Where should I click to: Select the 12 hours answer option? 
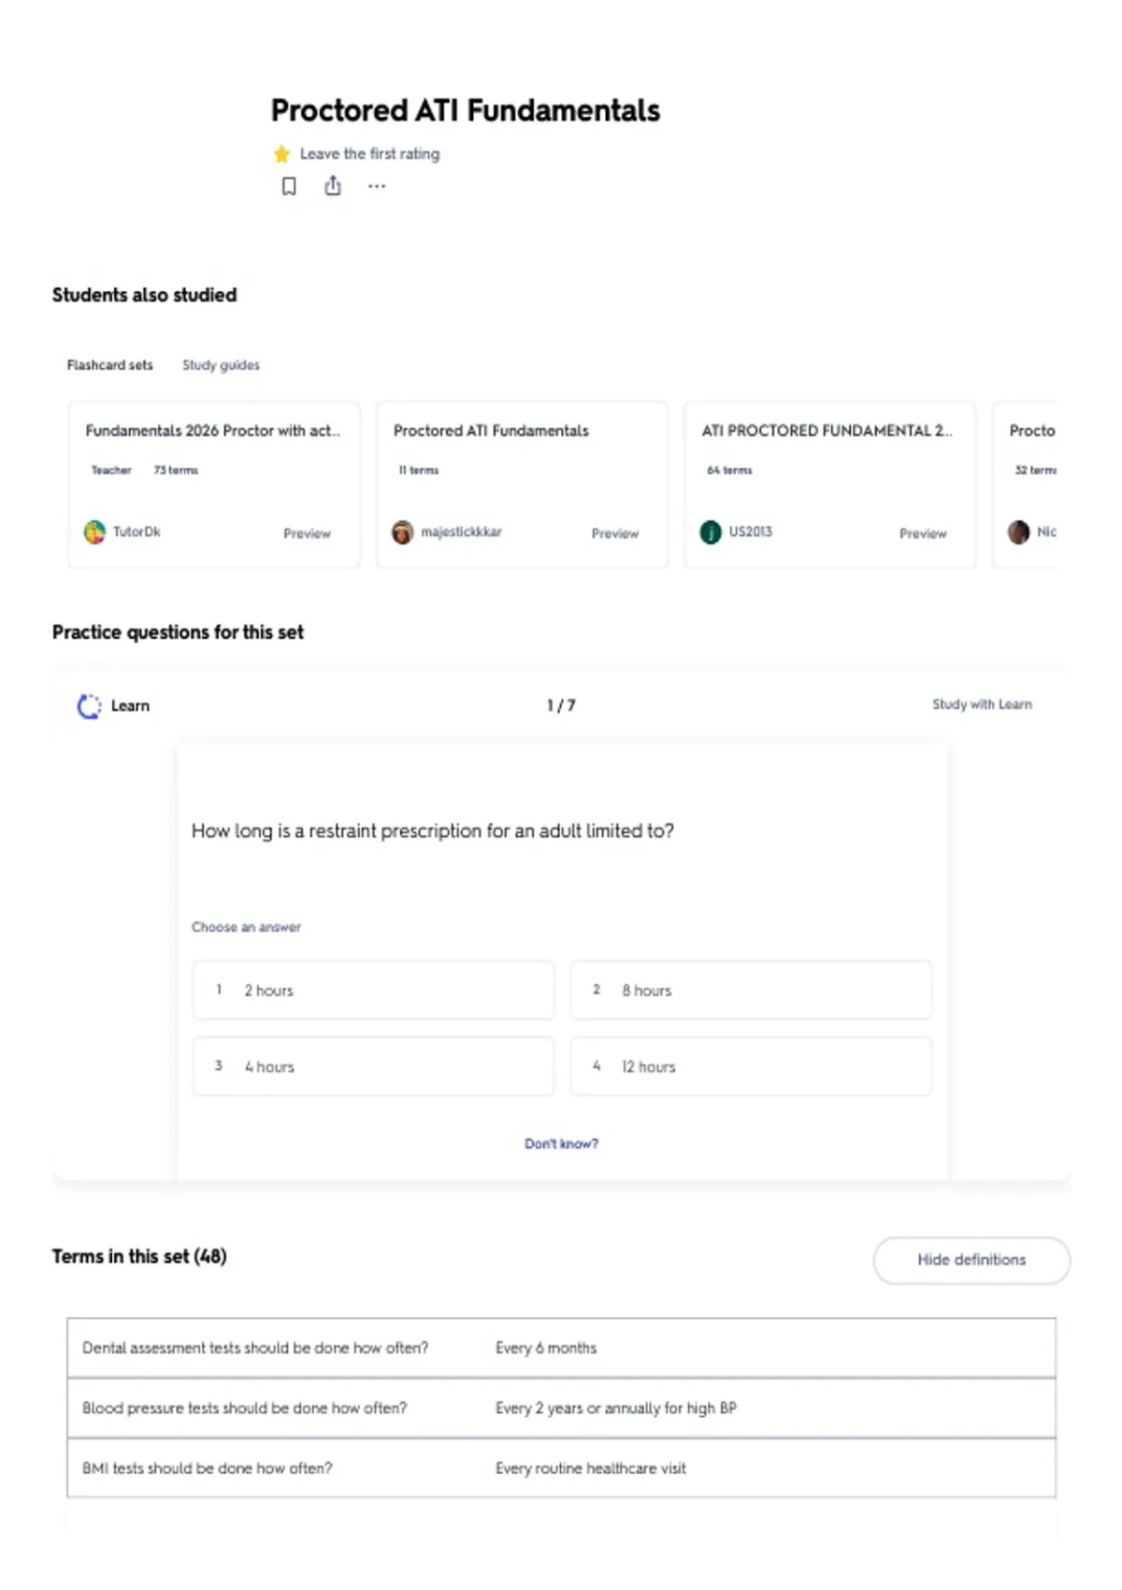click(751, 1066)
